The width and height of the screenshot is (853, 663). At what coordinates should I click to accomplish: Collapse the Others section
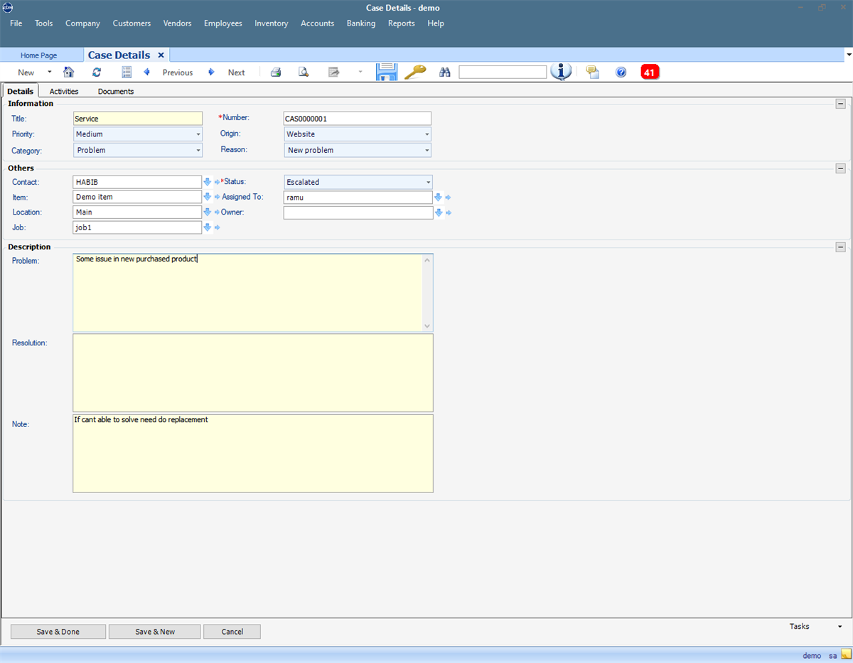coord(841,168)
